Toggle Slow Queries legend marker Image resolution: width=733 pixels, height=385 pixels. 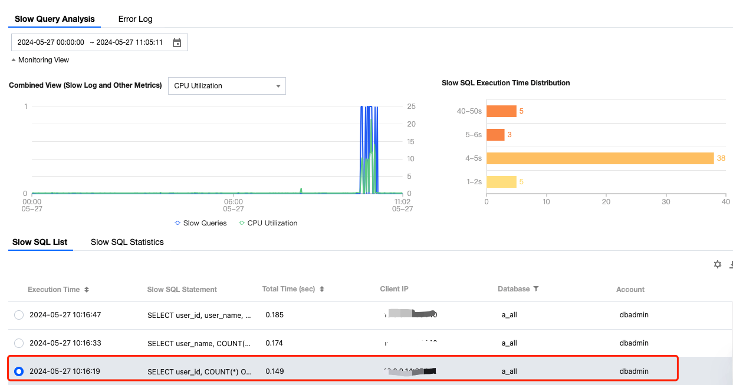point(178,223)
